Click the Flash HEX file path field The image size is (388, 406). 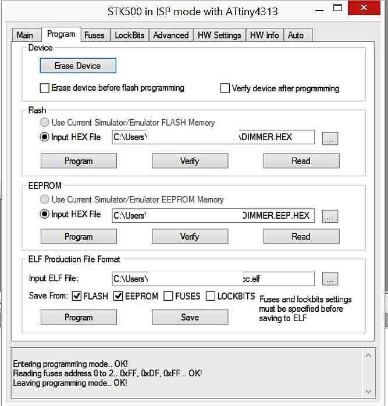tap(213, 137)
